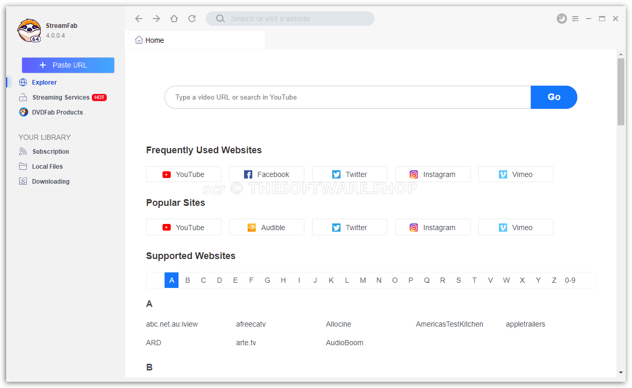Reload the page with the refresh icon
Image resolution: width=632 pixels, height=388 pixels.
point(192,19)
